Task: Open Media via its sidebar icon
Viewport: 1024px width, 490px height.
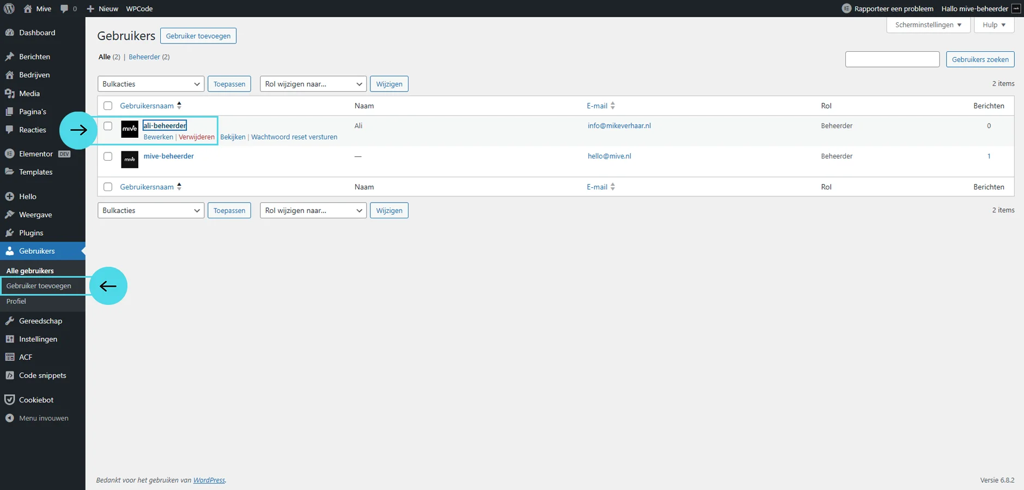Action: click(x=9, y=94)
